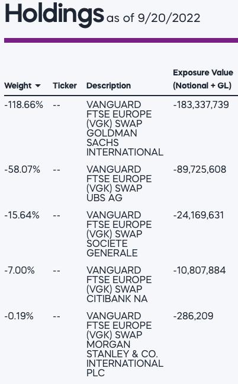Open the Societe Generale swap holding
Image resolution: width=238 pixels, height=384 pixels.
(119, 234)
